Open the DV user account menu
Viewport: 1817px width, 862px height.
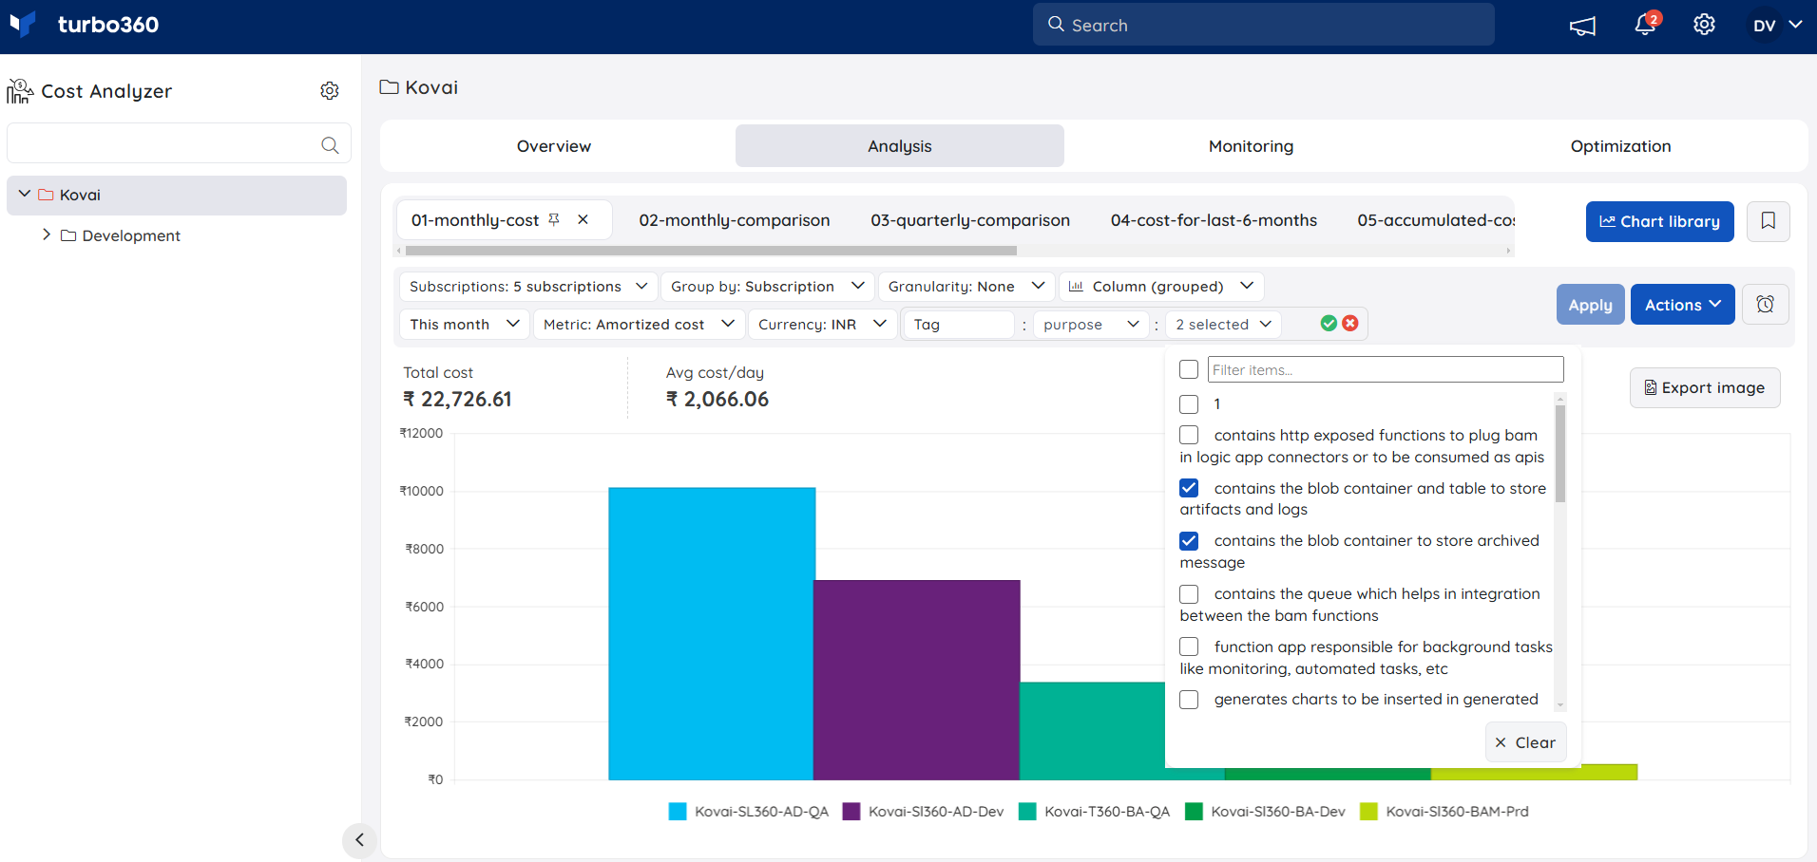pyautogui.click(x=1777, y=26)
